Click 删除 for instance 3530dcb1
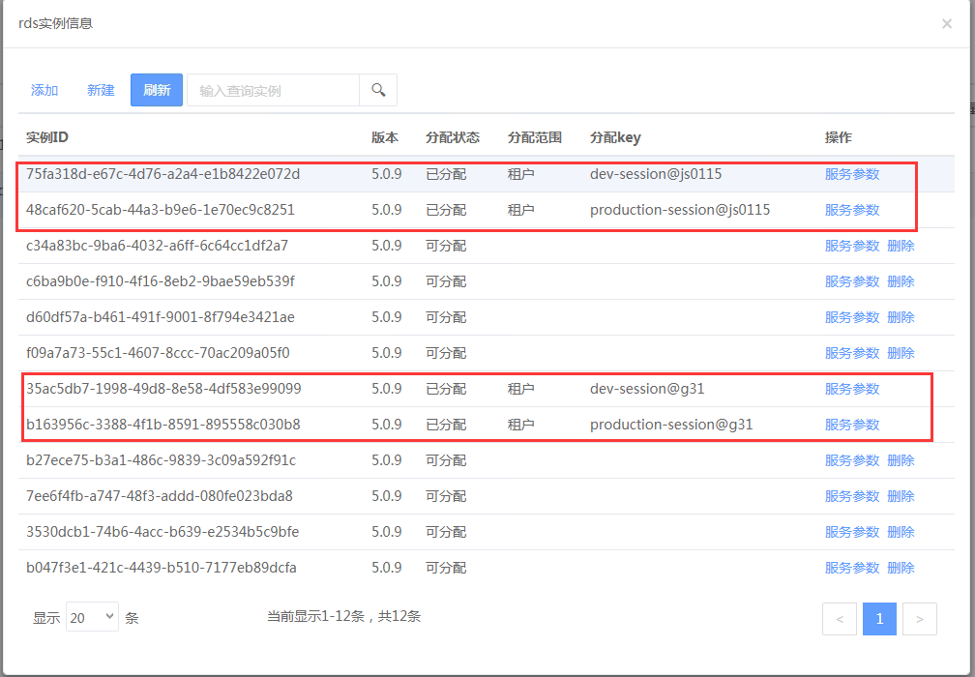This screenshot has height=677, width=975. (901, 532)
